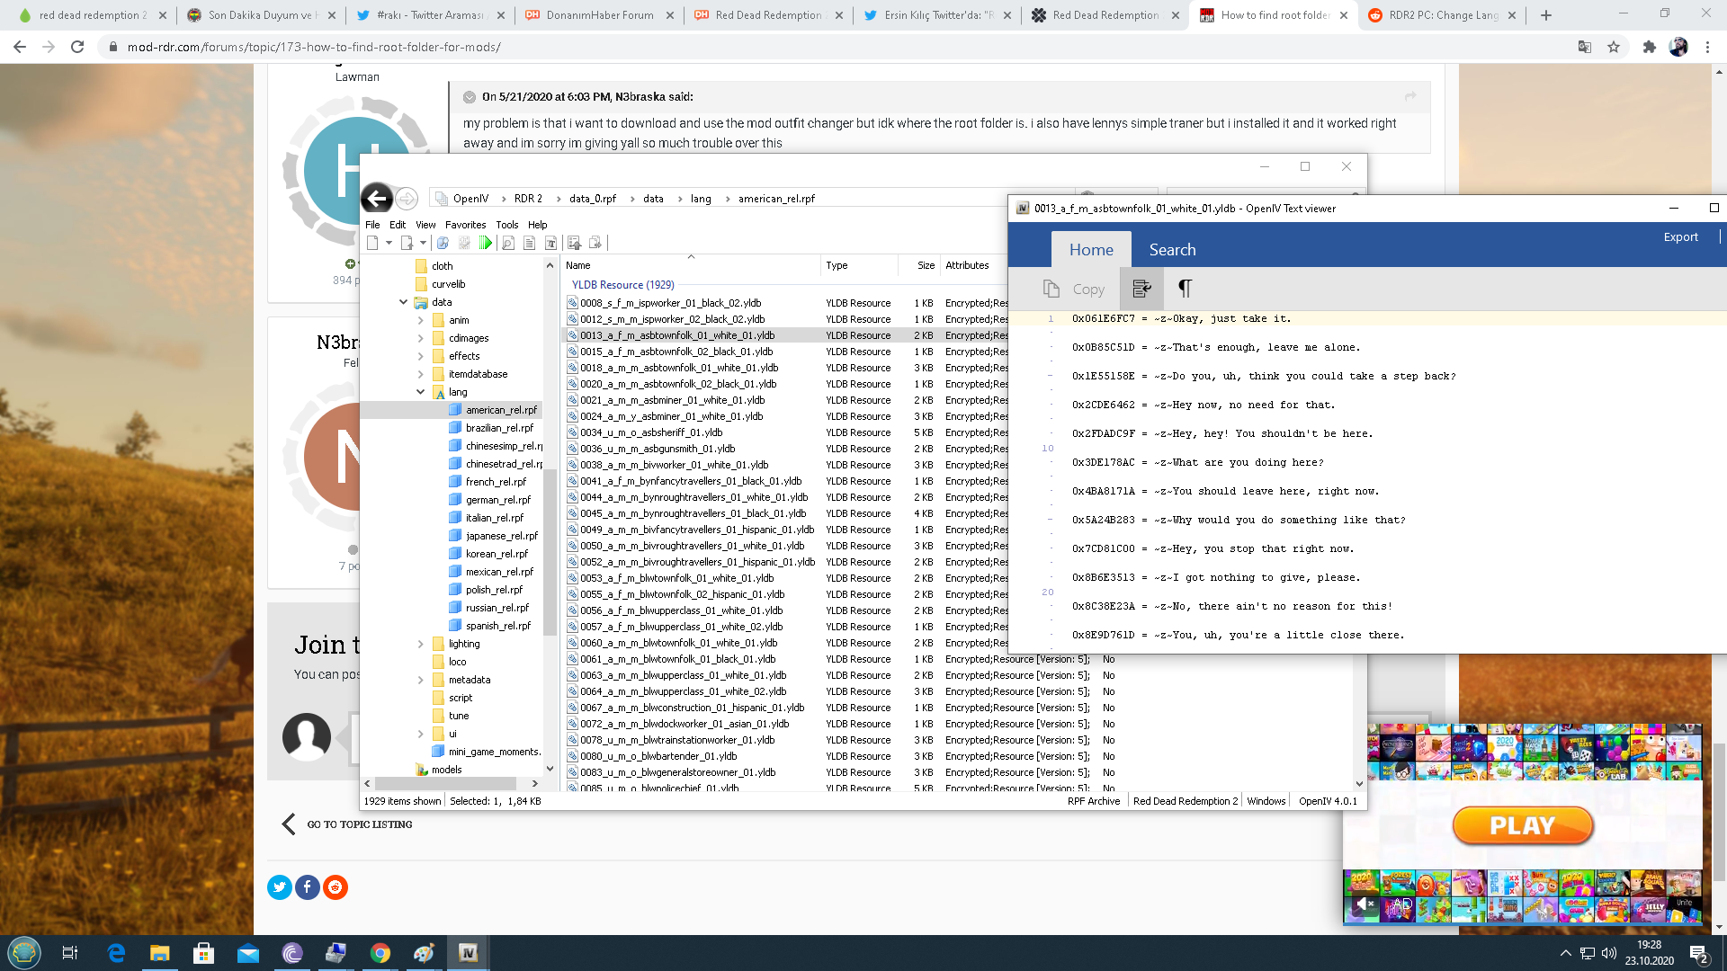The image size is (1727, 971).
Task: Click the translate page icon in address bar
Action: pyautogui.click(x=1585, y=47)
